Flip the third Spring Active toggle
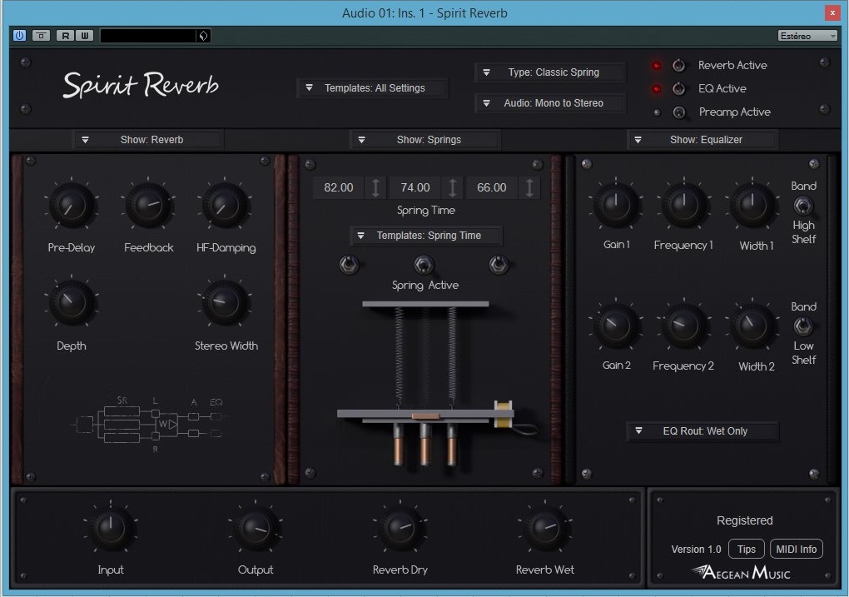The image size is (849, 597). [499, 265]
